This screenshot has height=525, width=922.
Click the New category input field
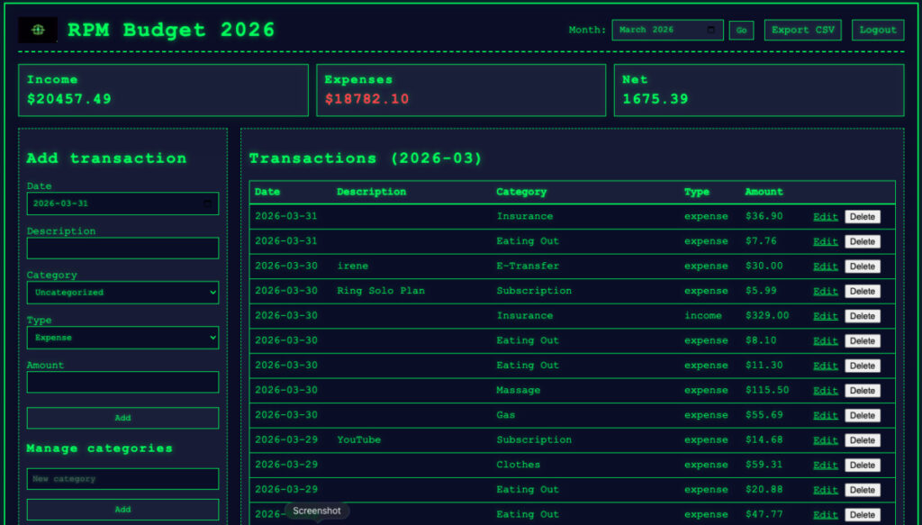pyautogui.click(x=122, y=479)
